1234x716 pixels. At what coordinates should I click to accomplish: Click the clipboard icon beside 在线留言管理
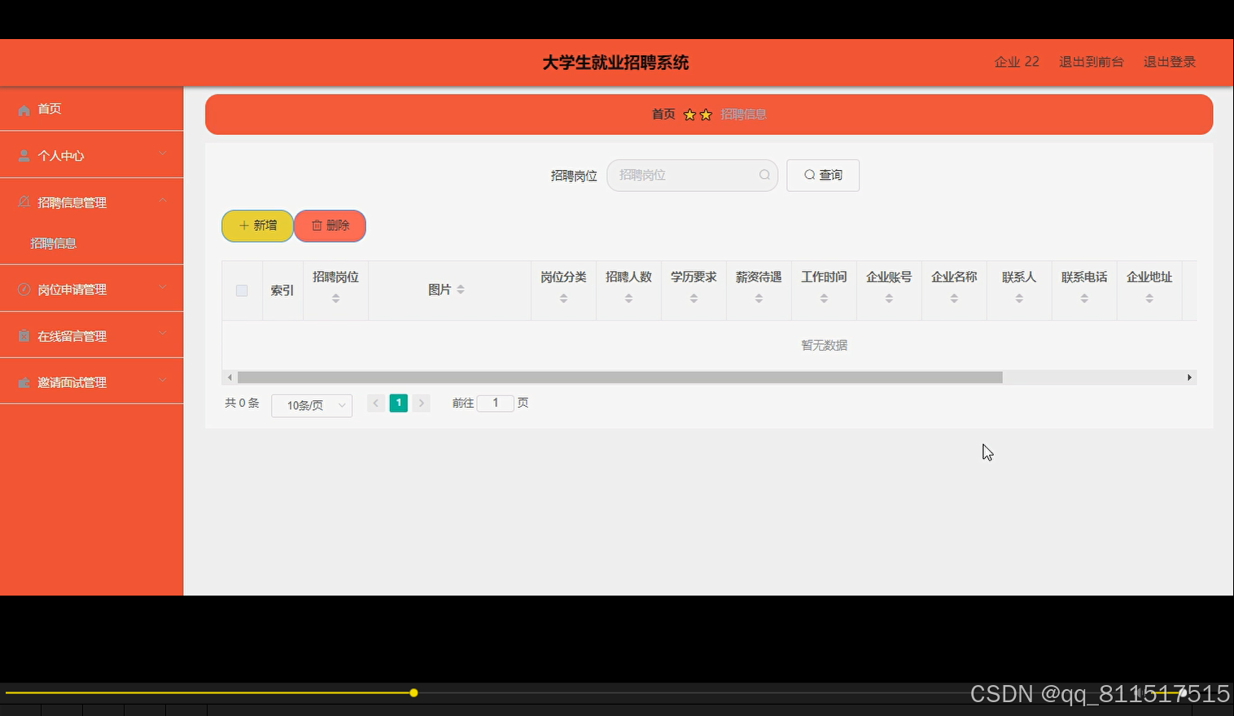coord(24,335)
